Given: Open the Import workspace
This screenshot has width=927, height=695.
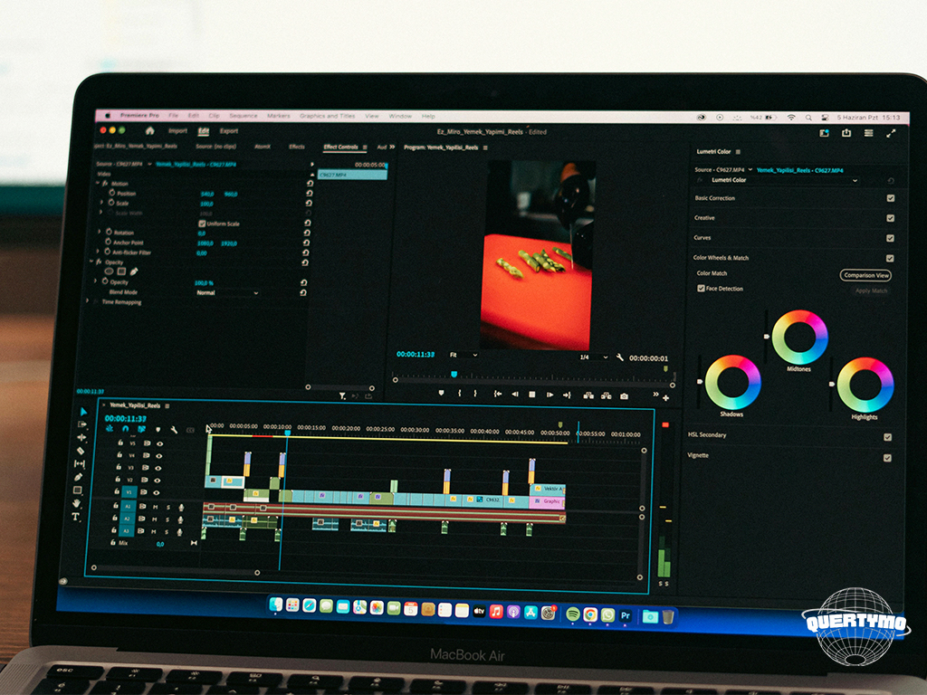Looking at the screenshot, I should pos(177,131).
